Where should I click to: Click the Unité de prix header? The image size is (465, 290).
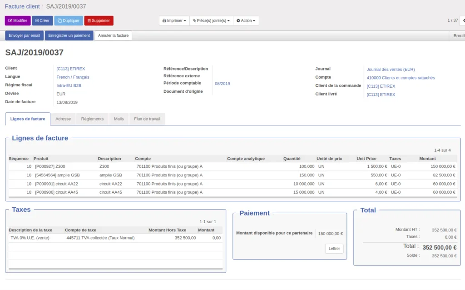[x=329, y=159]
